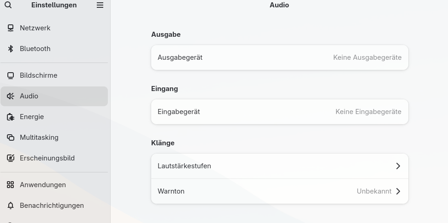This screenshot has width=448, height=223.
Task: Open the hamburger main menu
Action: click(100, 5)
